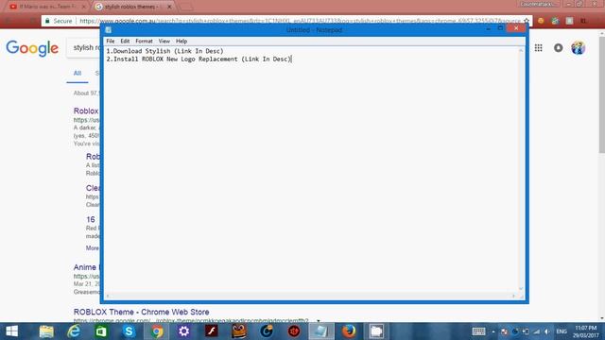
Task: Open the 'ROBLOX Theme - Chrome Web Store' result
Action: coord(141,312)
